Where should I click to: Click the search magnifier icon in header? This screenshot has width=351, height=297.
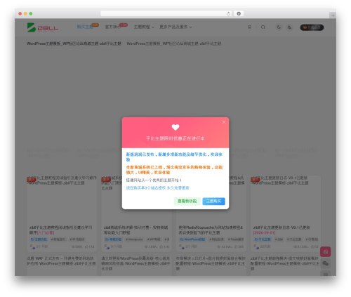coord(263,27)
